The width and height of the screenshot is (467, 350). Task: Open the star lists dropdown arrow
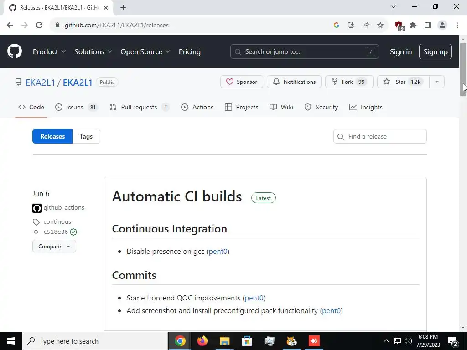point(437,82)
